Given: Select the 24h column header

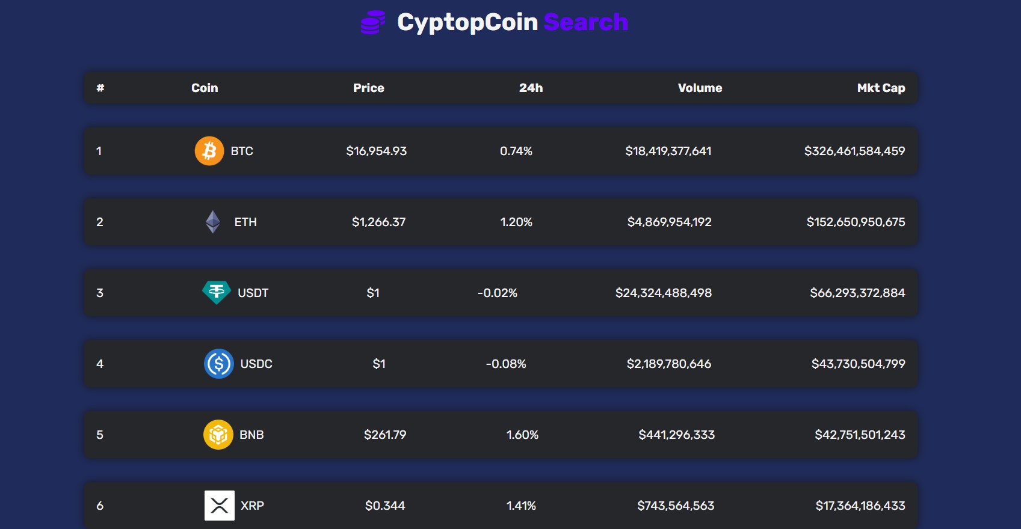Looking at the screenshot, I should coord(531,88).
